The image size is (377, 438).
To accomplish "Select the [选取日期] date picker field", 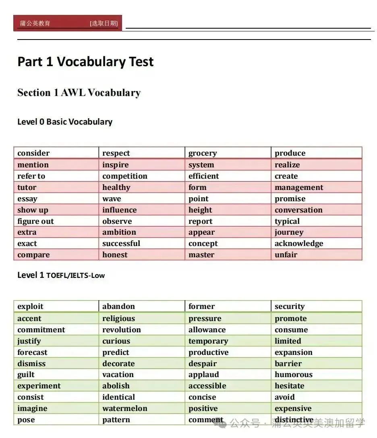I will pos(104,23).
